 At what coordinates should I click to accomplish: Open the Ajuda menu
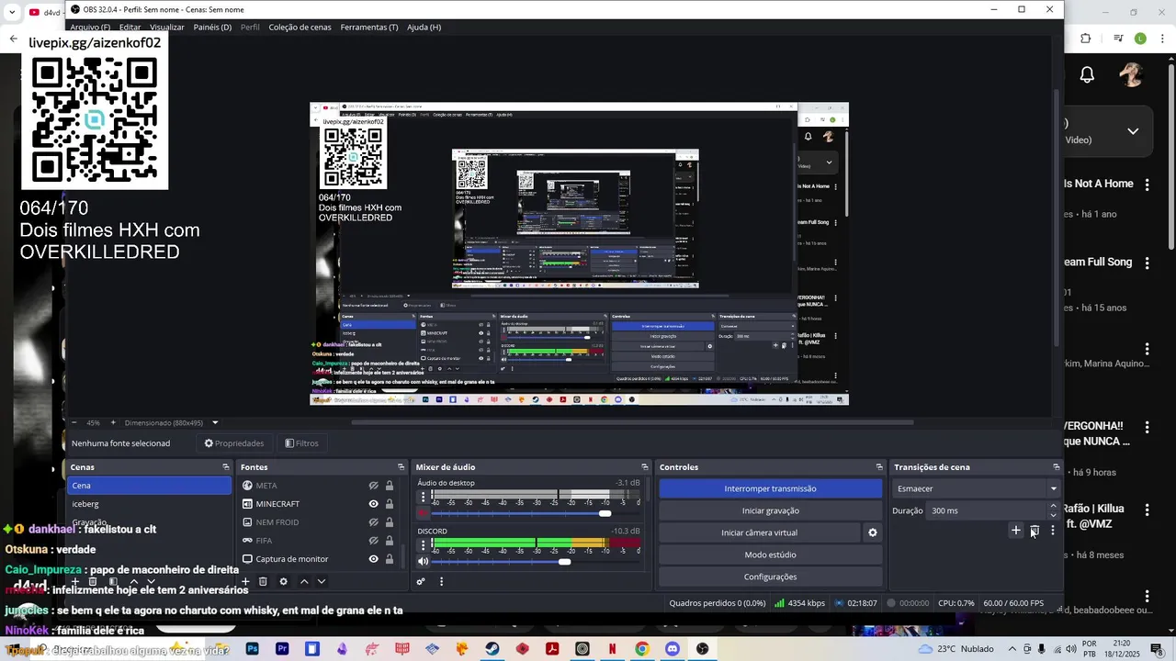(424, 28)
